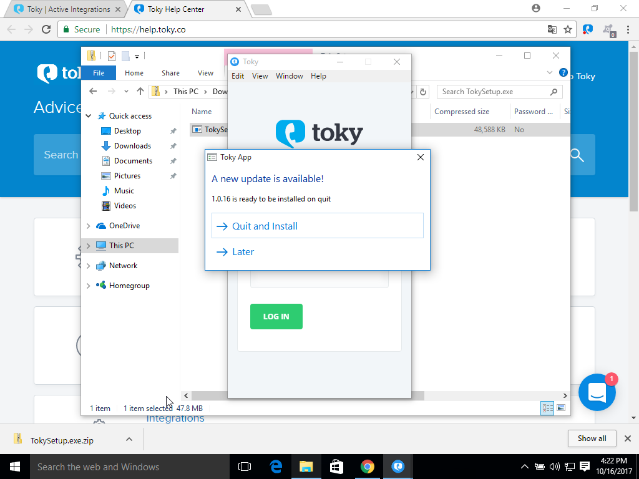Bookmark page with the star icon
Screen dimensions: 639x479
(x=568, y=29)
